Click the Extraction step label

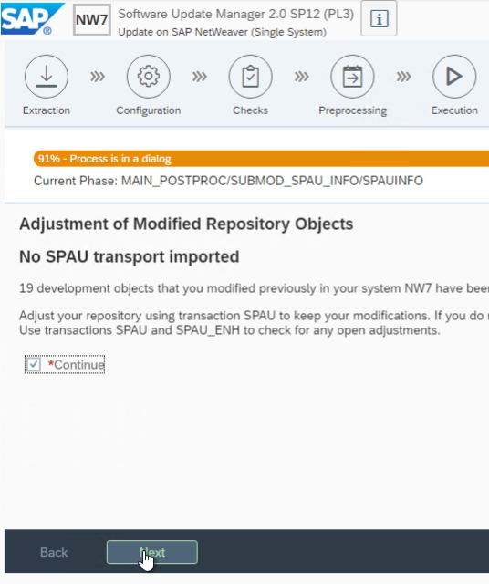click(47, 110)
